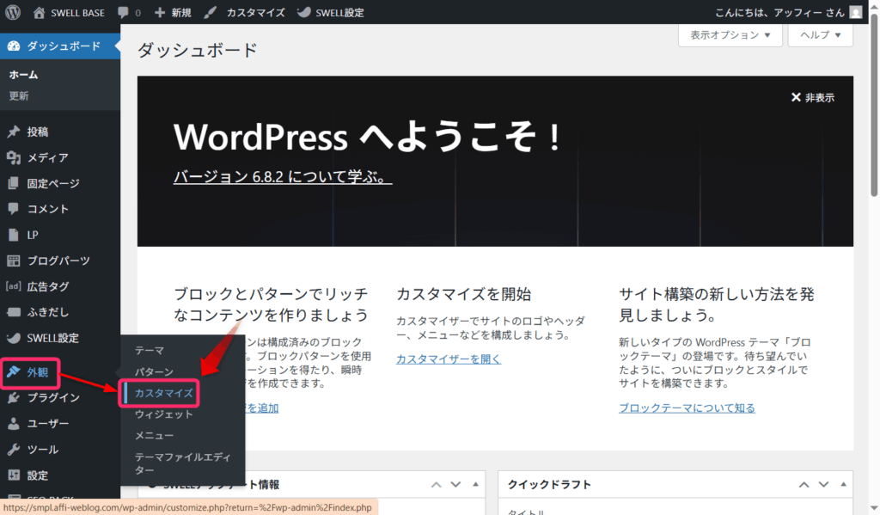Click the page vertical scrollbar

874,106
